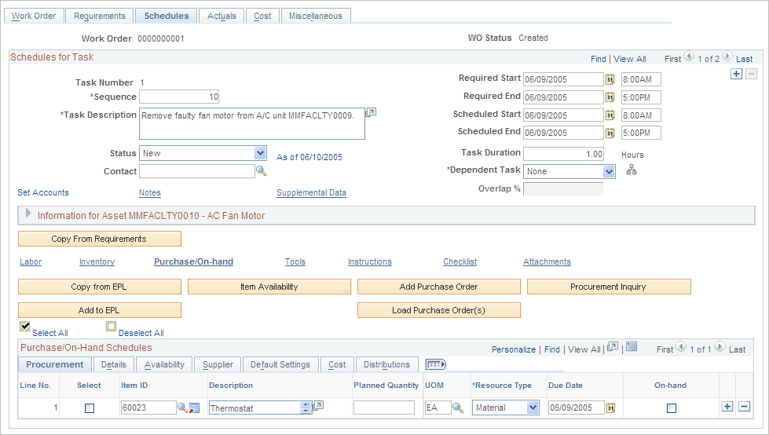Open the Inventory link
The height and width of the screenshot is (435, 769).
[97, 262]
